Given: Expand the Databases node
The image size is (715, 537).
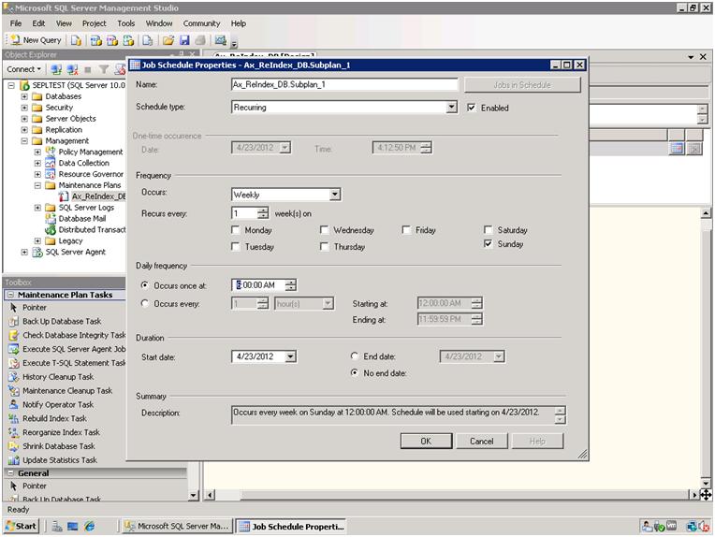Looking at the screenshot, I should pos(24,96).
